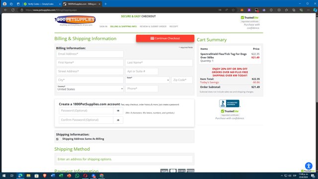This screenshot has width=318, height=179.
Task: Open the Windows notification center icon
Action: point(313,176)
